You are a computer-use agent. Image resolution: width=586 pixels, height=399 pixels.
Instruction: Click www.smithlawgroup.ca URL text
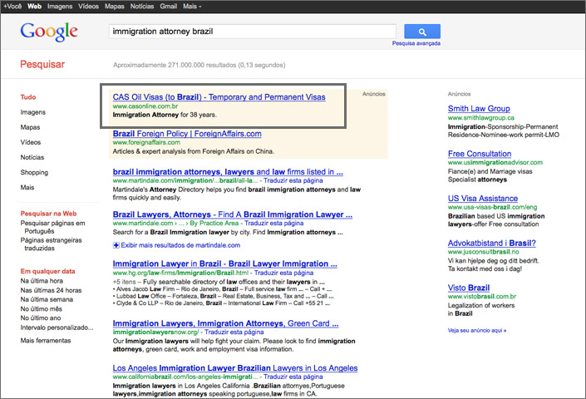click(x=481, y=118)
